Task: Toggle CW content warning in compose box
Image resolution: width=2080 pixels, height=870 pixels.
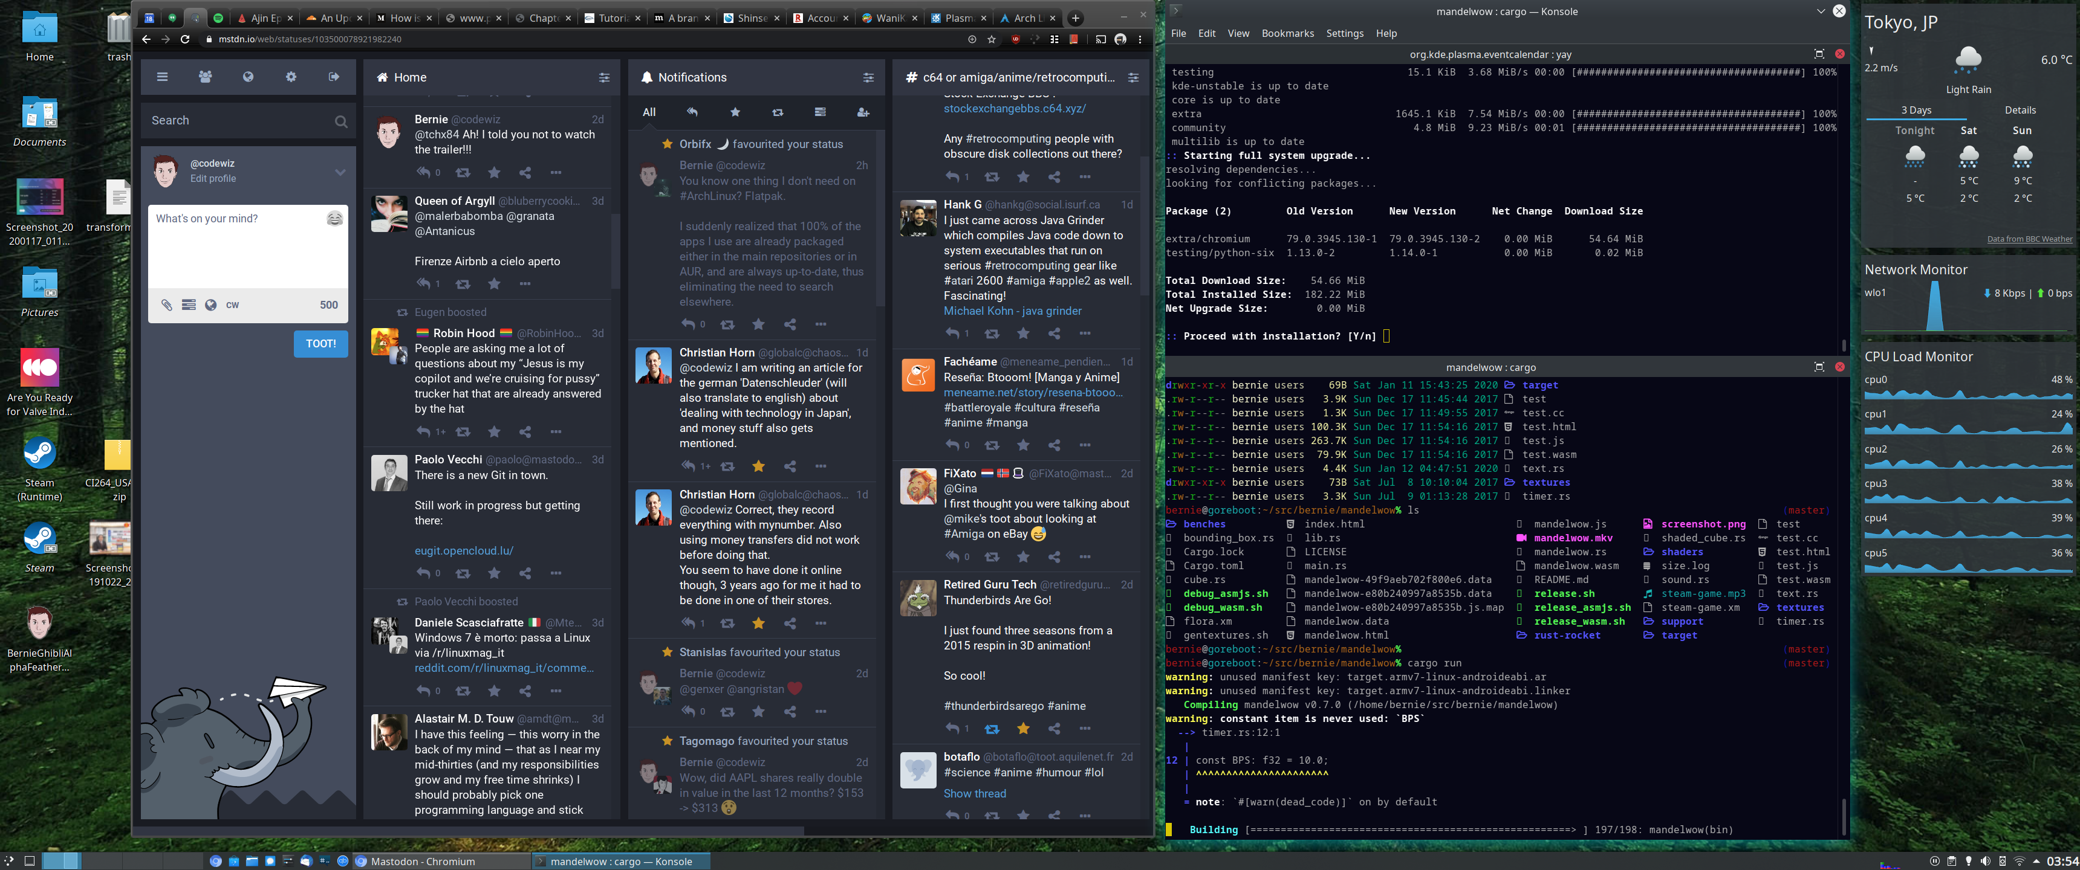Action: (x=233, y=305)
